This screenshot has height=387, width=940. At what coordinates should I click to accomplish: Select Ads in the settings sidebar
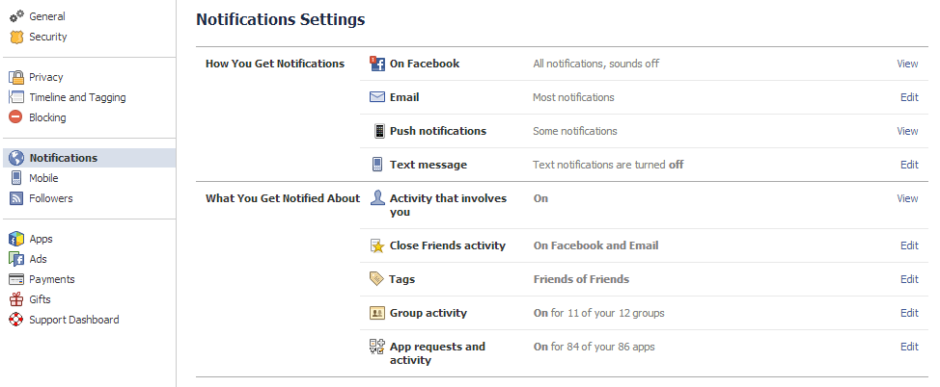click(38, 259)
